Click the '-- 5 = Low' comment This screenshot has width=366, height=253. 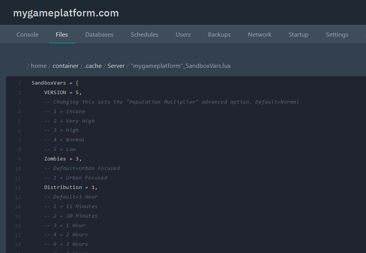(60, 149)
